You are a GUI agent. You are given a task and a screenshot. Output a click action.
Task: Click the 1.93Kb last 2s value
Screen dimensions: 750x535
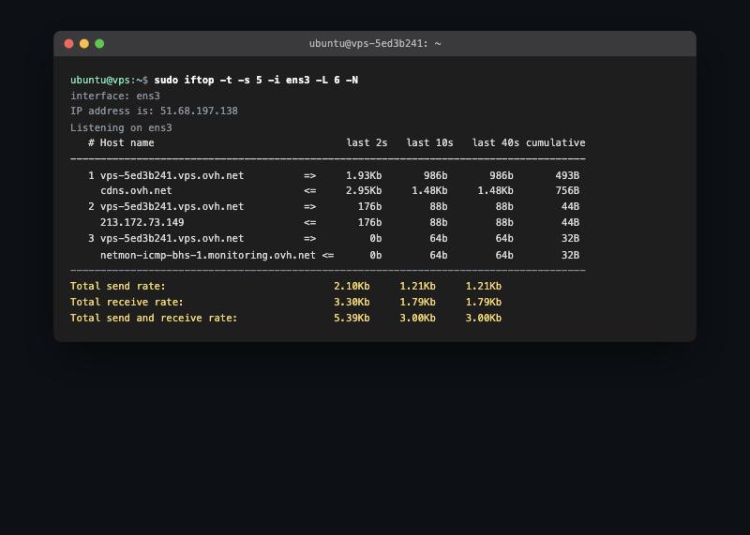click(x=364, y=175)
